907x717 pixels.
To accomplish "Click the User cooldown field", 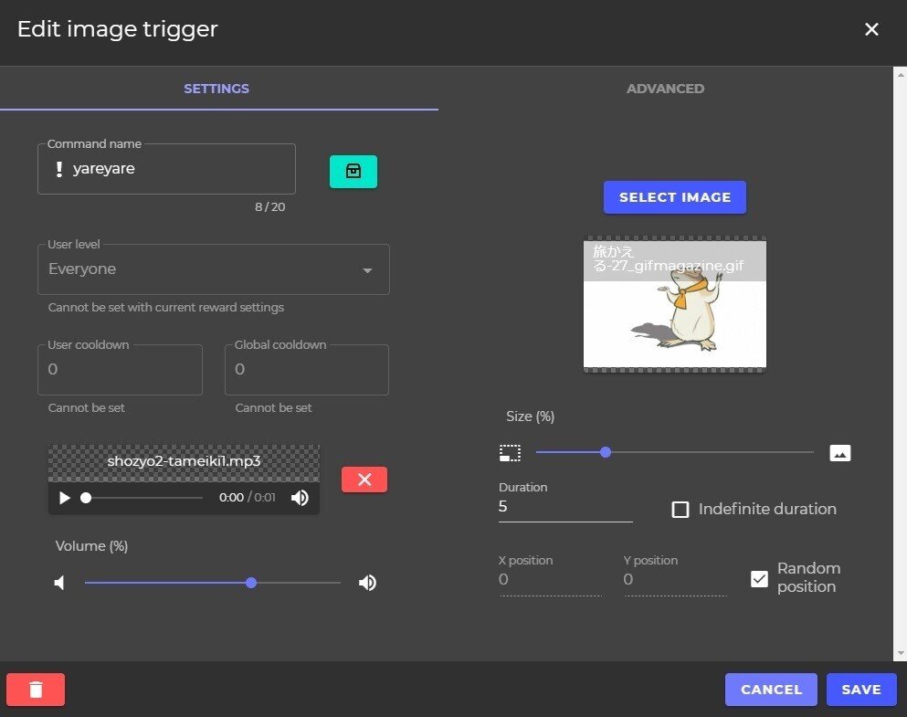I will pyautogui.click(x=120, y=370).
